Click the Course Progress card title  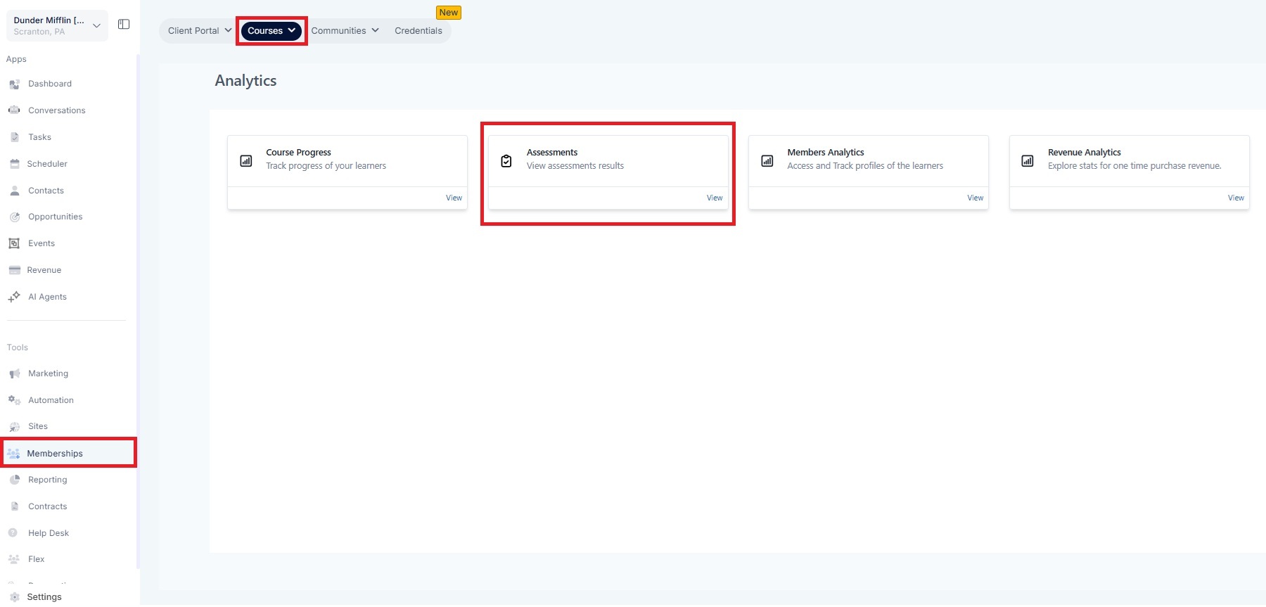tap(298, 153)
